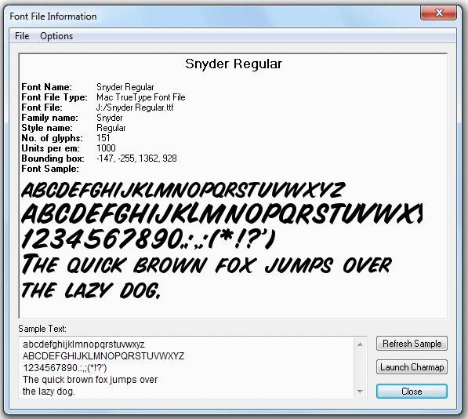Click the 'the lazy dog.' line in sample text
This screenshot has height=419, width=468.
(49, 392)
